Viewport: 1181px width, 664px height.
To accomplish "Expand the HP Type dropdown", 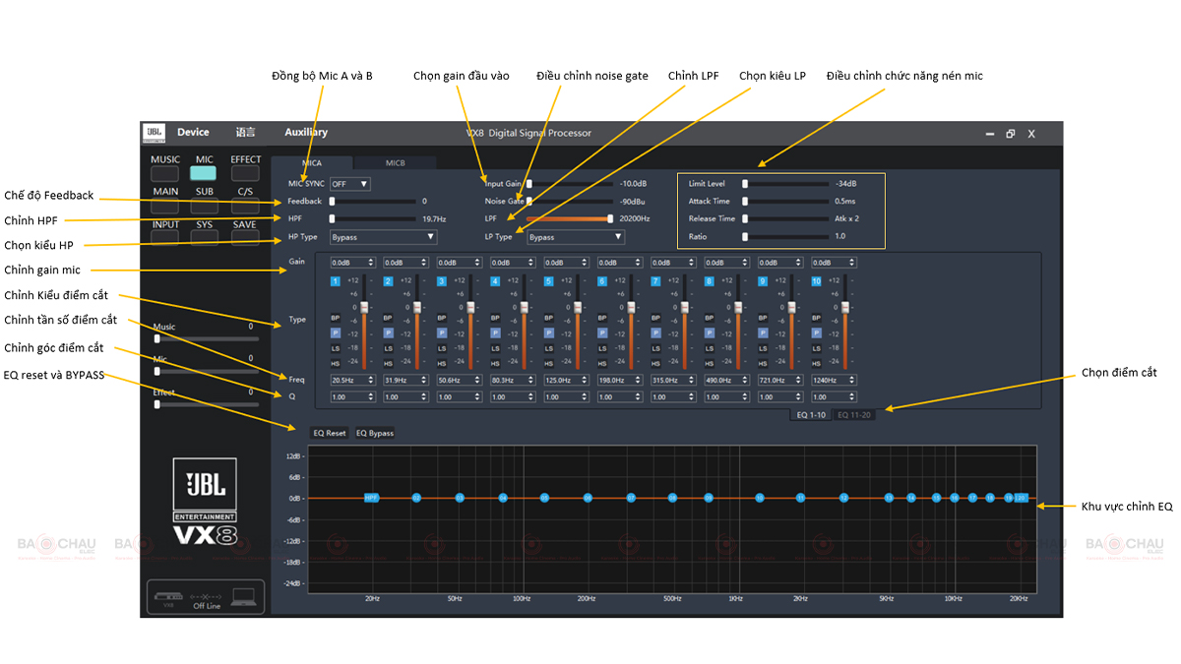I will [x=383, y=237].
